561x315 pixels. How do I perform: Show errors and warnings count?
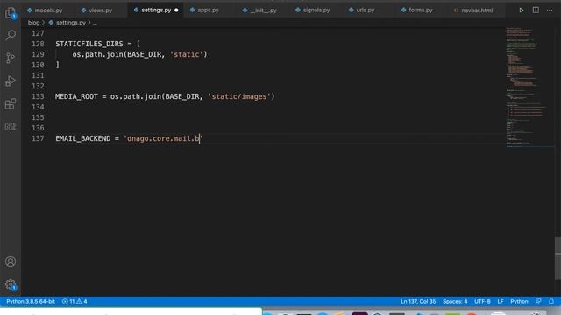pos(75,301)
